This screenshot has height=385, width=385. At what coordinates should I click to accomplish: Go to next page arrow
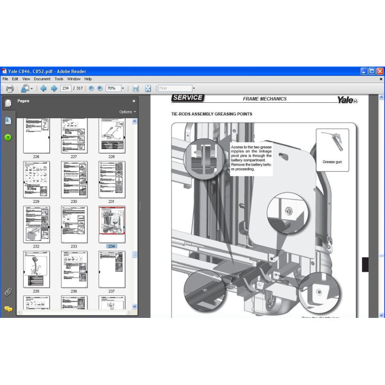(x=54, y=89)
